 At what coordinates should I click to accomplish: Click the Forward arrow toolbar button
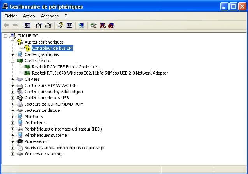[x=15, y=25]
